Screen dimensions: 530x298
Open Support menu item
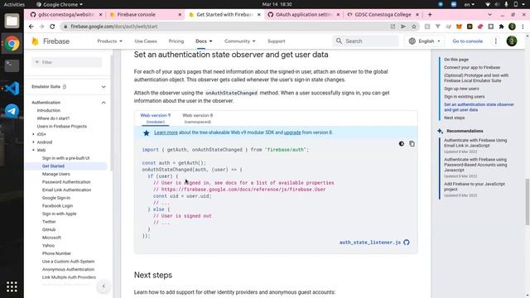tap(276, 41)
